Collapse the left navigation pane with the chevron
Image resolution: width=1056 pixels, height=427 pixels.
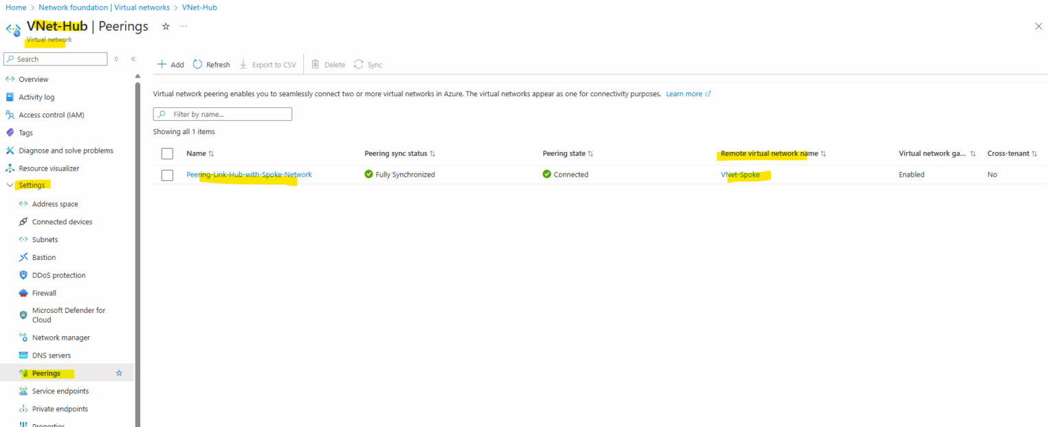tap(133, 59)
